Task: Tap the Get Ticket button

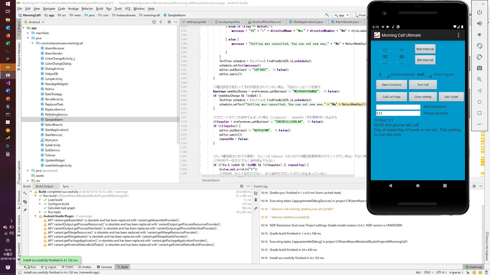Action: 451,97
